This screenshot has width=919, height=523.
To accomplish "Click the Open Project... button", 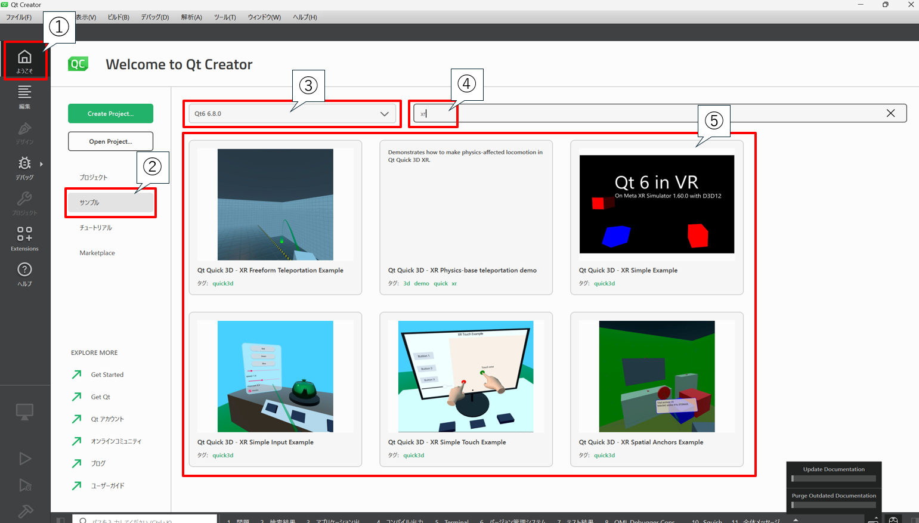I will tap(110, 141).
